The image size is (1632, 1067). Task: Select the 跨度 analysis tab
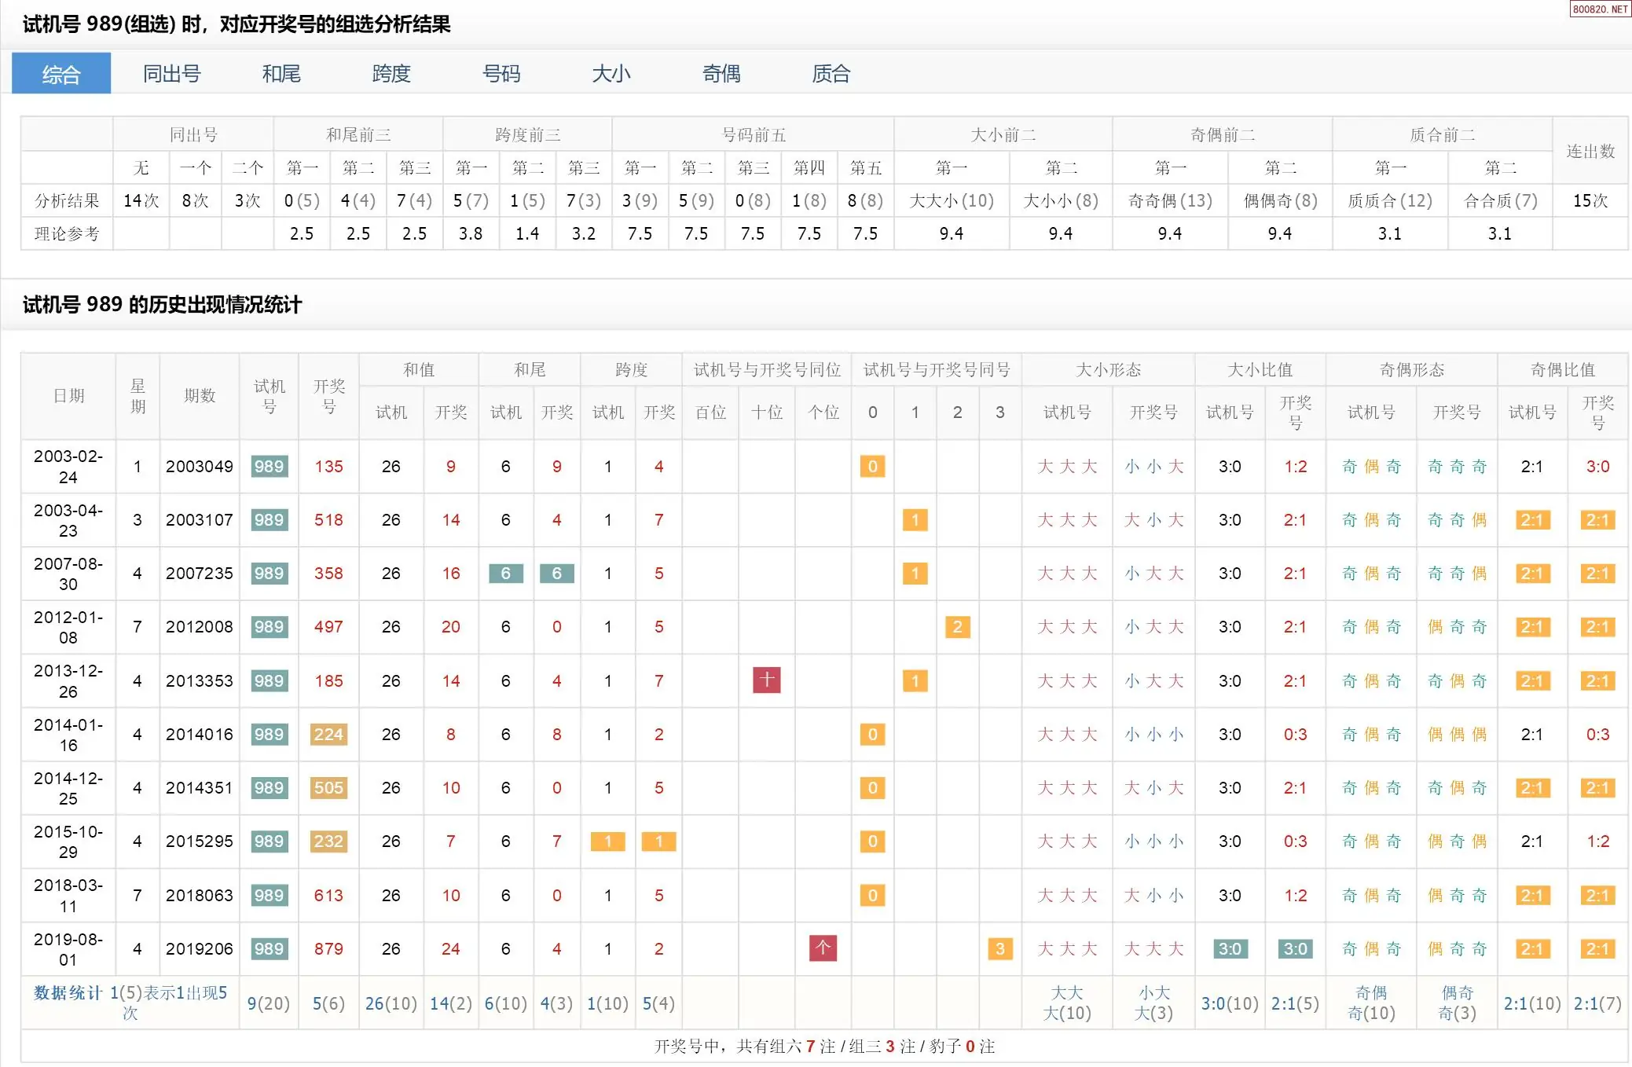[391, 74]
